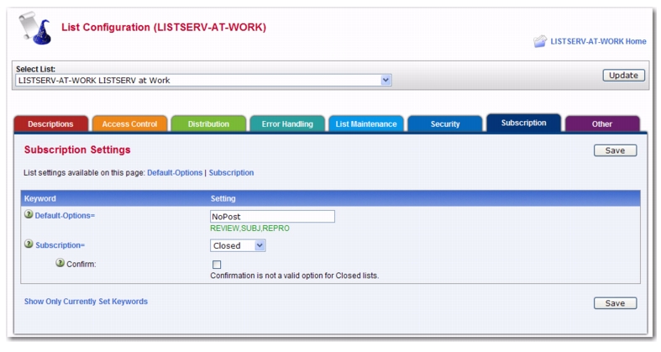Jump to the Subscription link in settings list

(x=231, y=172)
